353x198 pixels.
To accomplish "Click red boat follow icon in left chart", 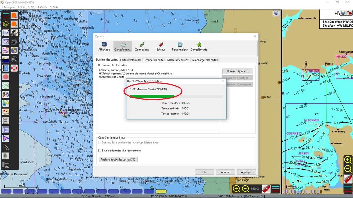I will (x=266, y=189).
